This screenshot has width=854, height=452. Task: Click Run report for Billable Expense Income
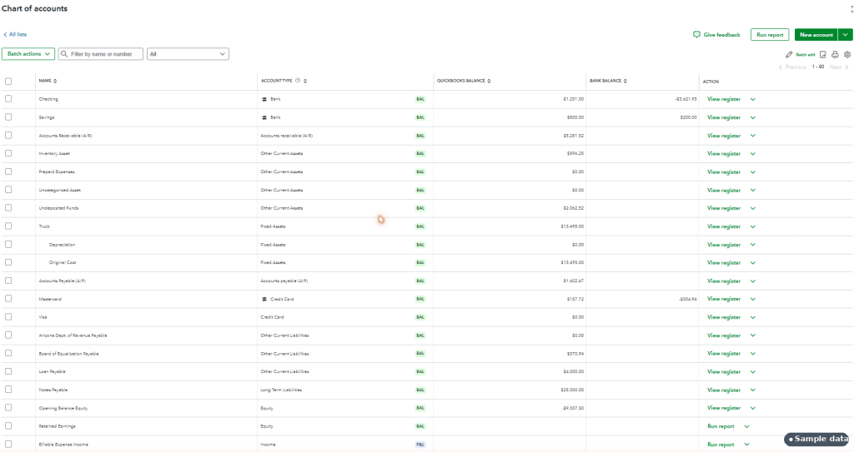[721, 445]
